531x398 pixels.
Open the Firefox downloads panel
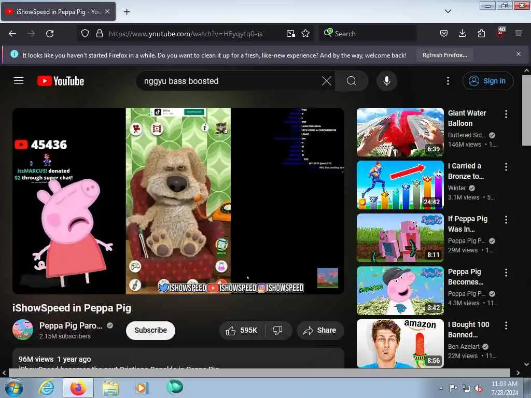pos(462,34)
